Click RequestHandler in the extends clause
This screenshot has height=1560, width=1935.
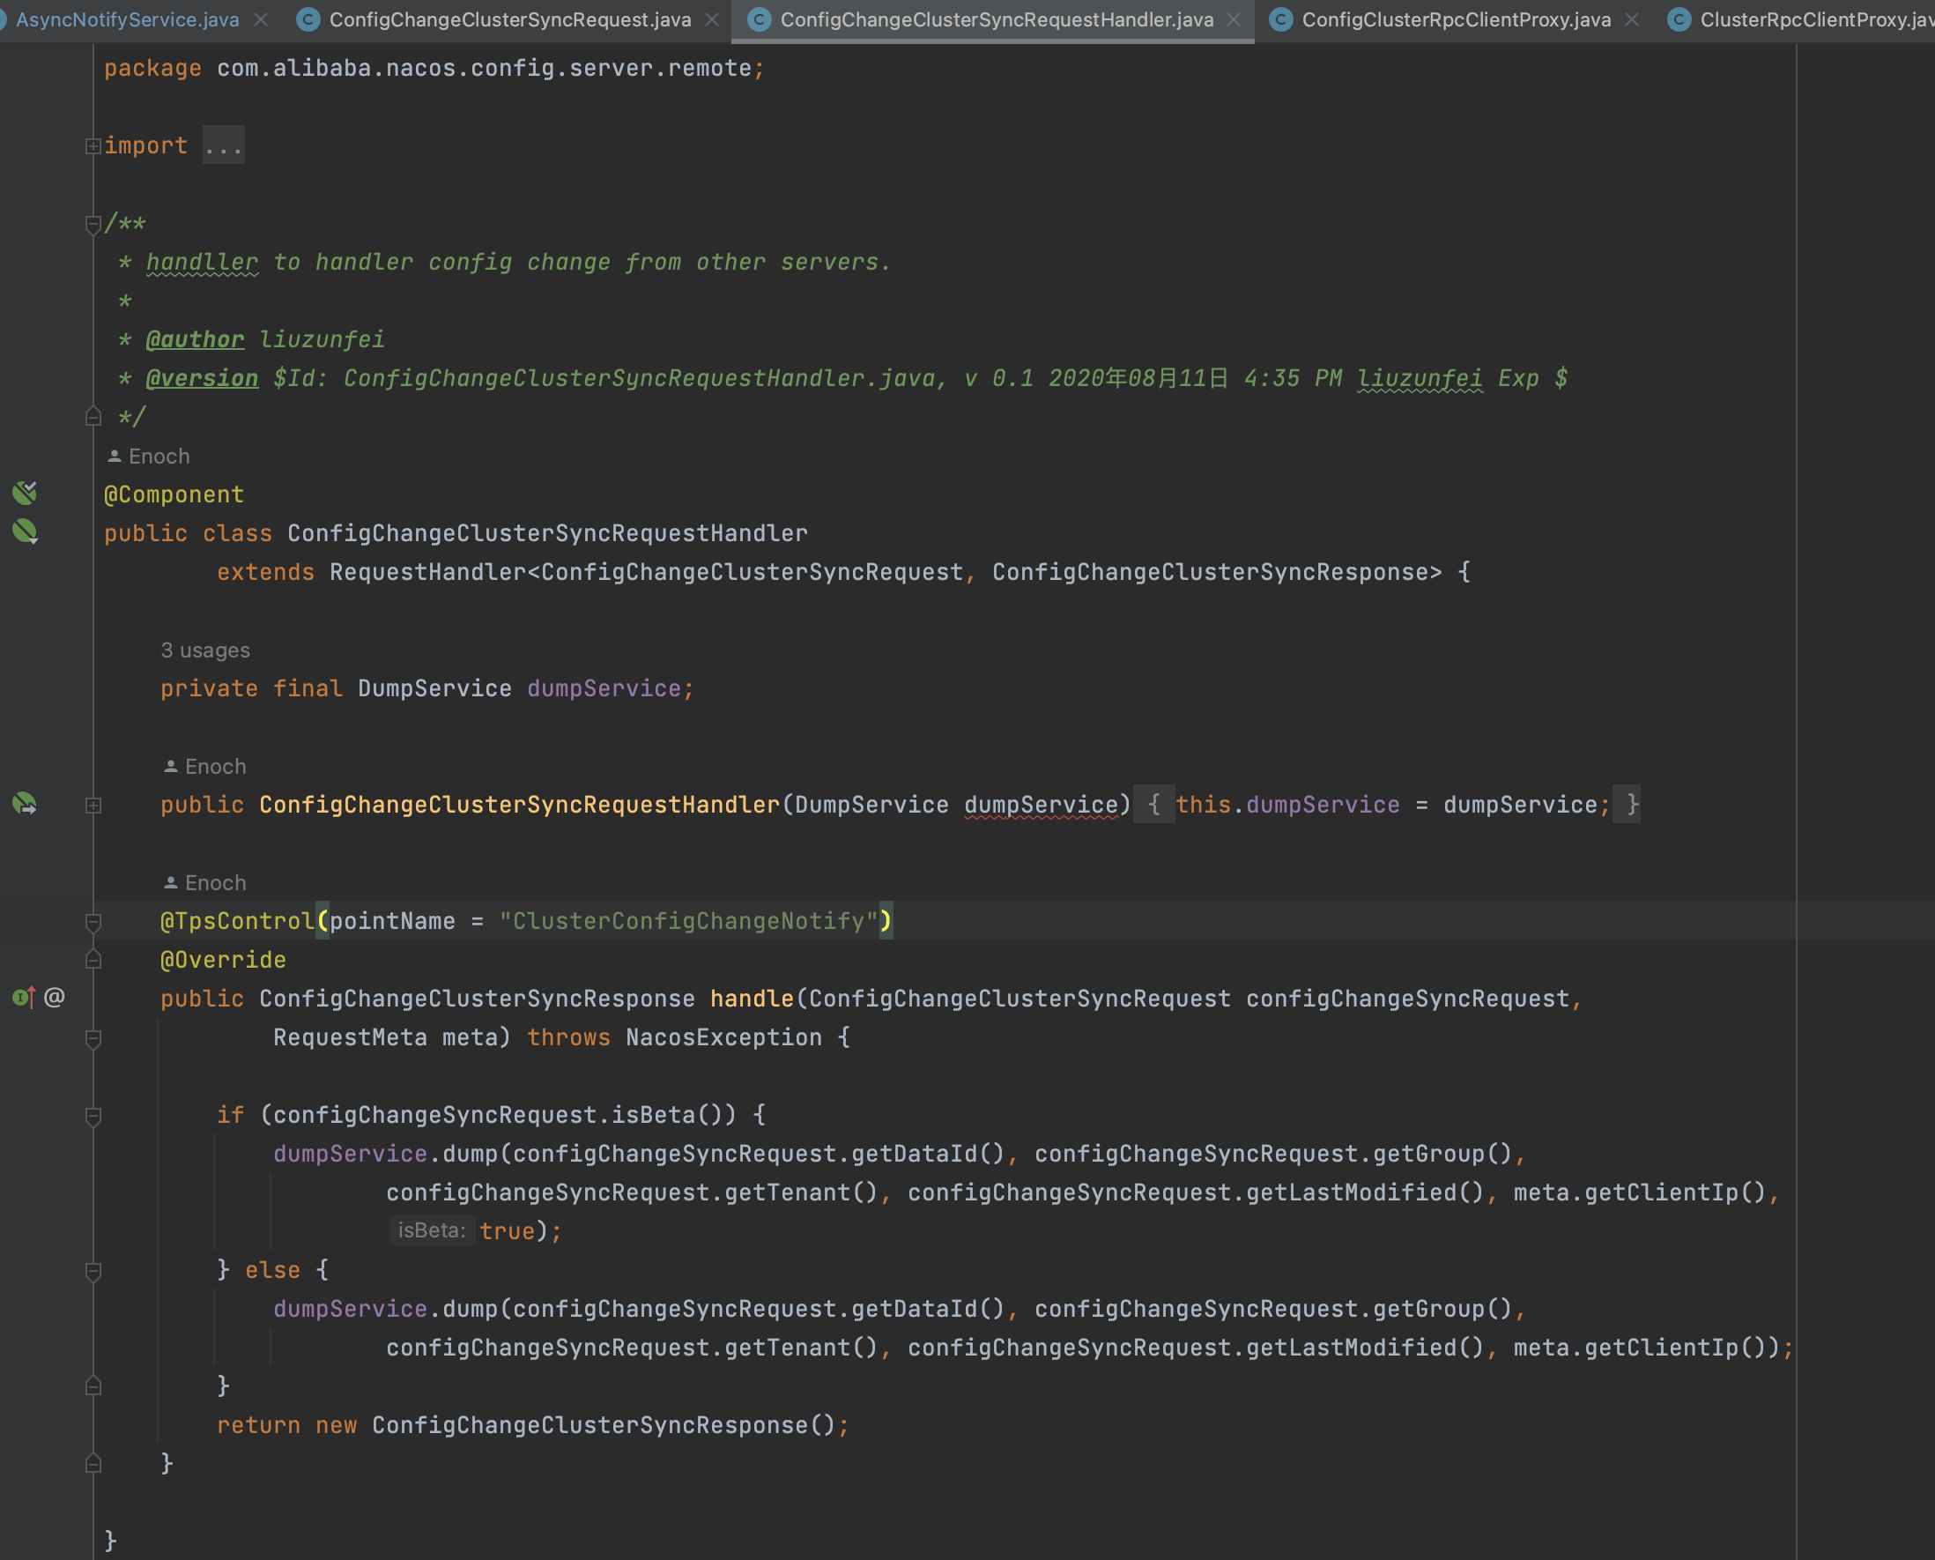[427, 572]
